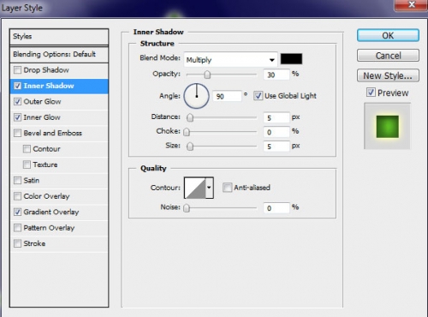The image size is (428, 317).
Task: Enable the Pattern Overlay checkbox
Action: [x=18, y=228]
